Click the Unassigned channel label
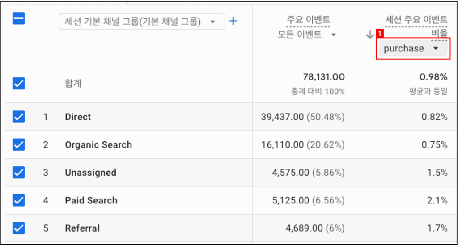 90,173
